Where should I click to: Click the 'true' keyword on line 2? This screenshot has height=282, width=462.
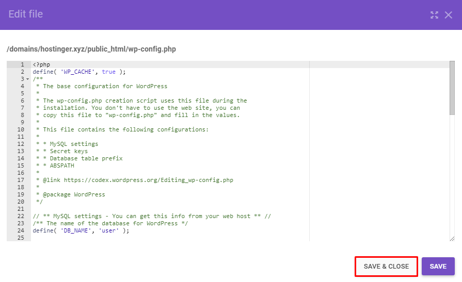(109, 72)
